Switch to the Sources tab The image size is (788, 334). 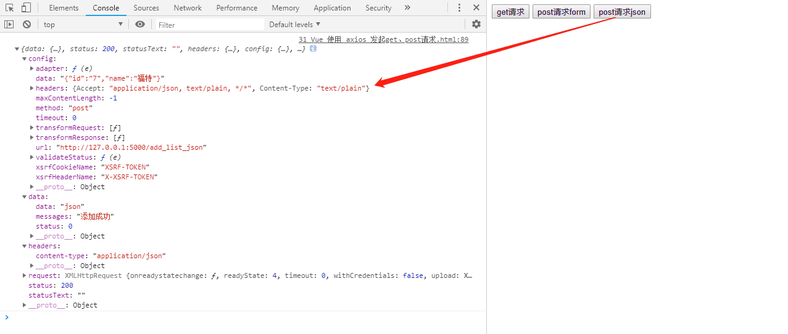[x=146, y=8]
